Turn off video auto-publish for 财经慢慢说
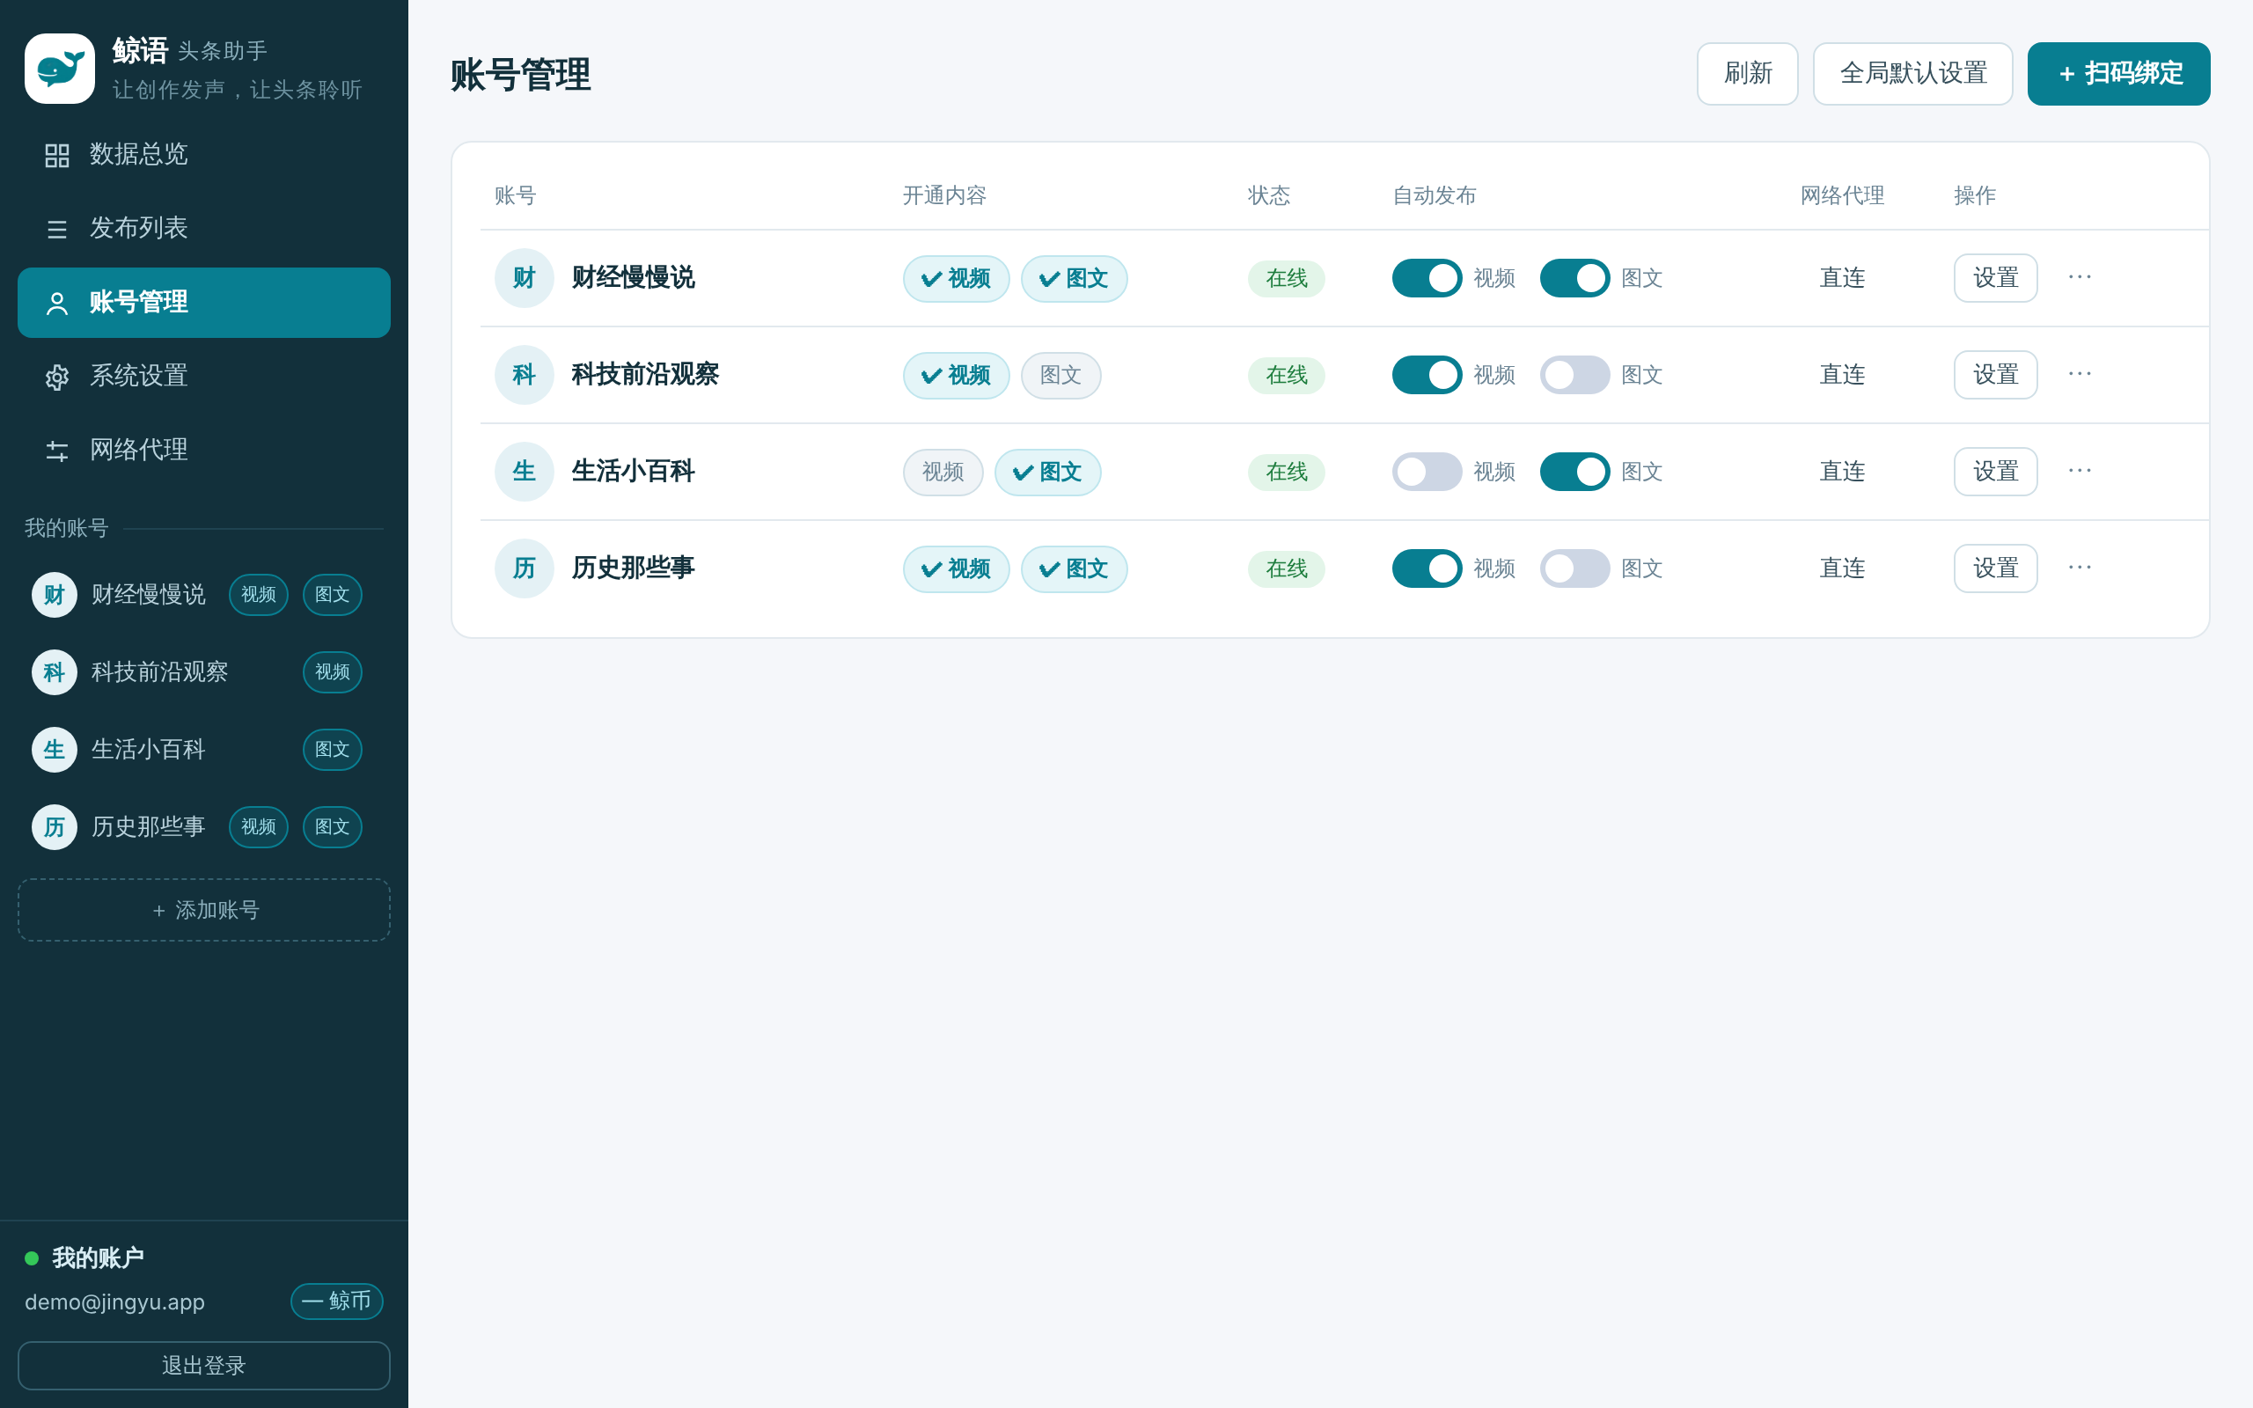The height and width of the screenshot is (1408, 2253). click(x=1427, y=277)
